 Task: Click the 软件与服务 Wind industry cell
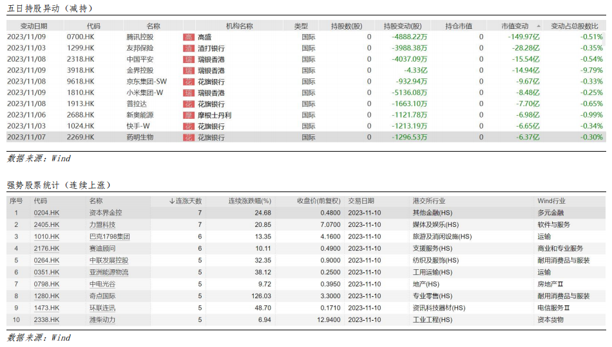point(553,225)
